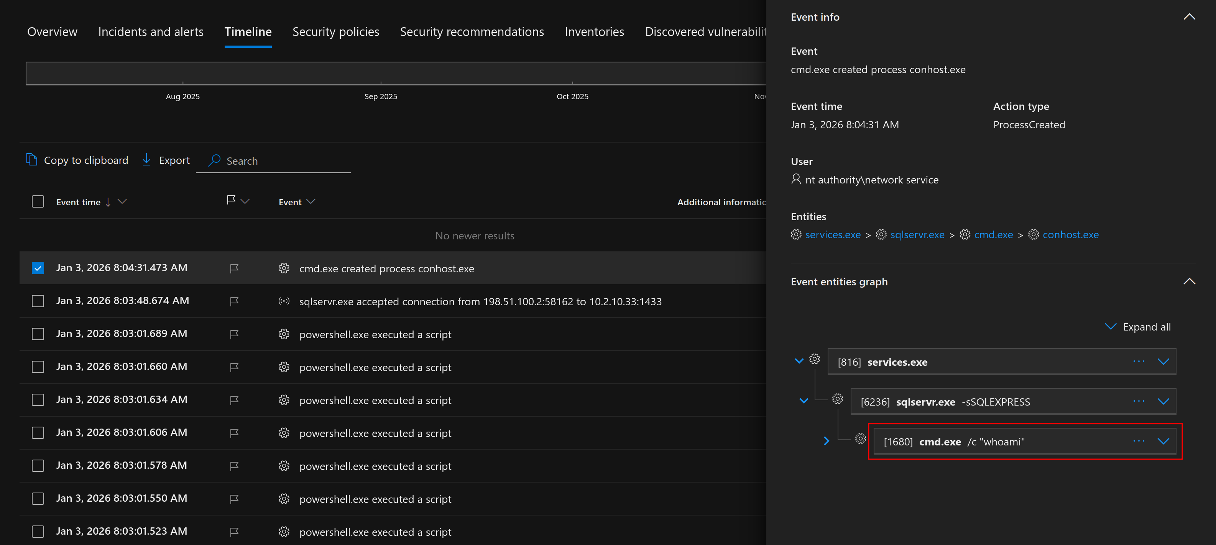Click the Copy to clipboard icon
1216x545 pixels.
(32, 160)
